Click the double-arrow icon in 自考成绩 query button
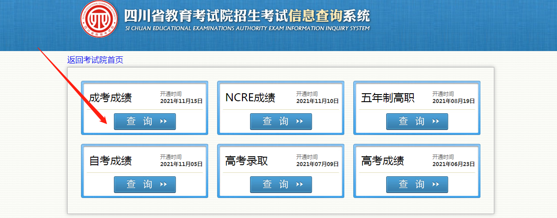Viewport: 557px width, 218px height. 163,185
